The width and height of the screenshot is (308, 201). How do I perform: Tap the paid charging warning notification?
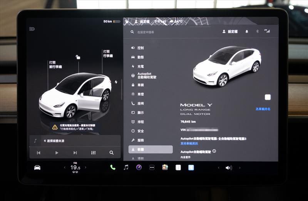point(75,127)
